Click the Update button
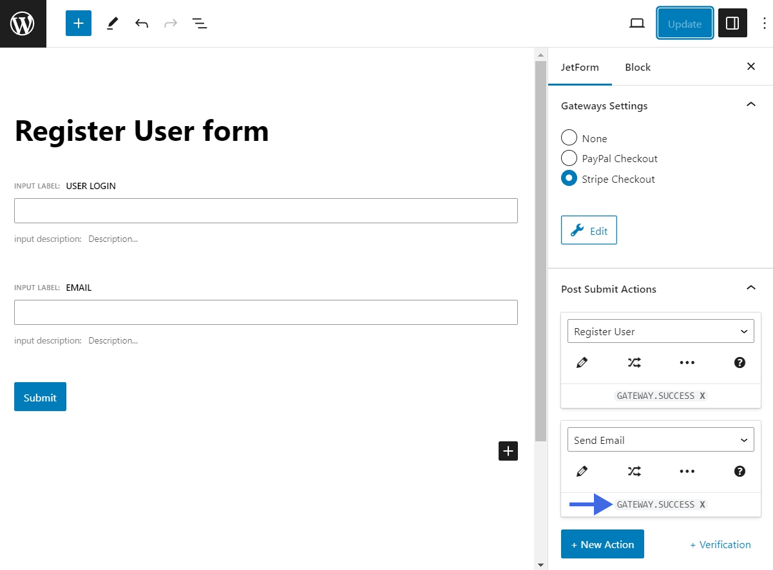 (x=685, y=23)
